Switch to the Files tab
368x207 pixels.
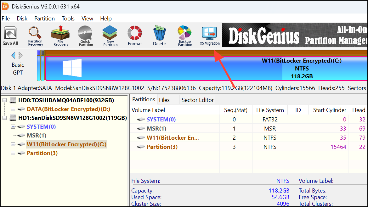164,100
